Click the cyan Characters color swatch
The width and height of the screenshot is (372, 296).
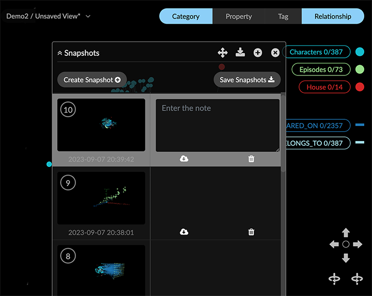coord(360,52)
